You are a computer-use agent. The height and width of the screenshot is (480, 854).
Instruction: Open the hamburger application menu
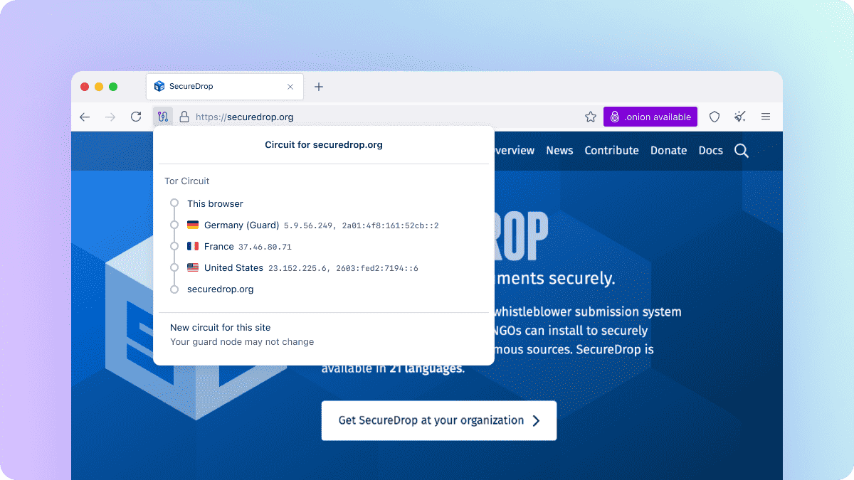point(766,117)
